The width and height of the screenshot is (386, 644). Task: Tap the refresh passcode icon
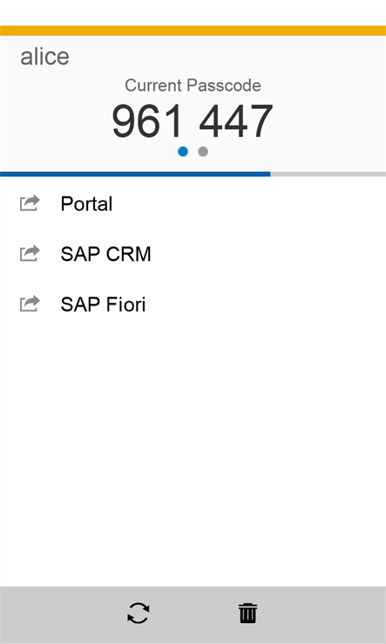point(138,613)
